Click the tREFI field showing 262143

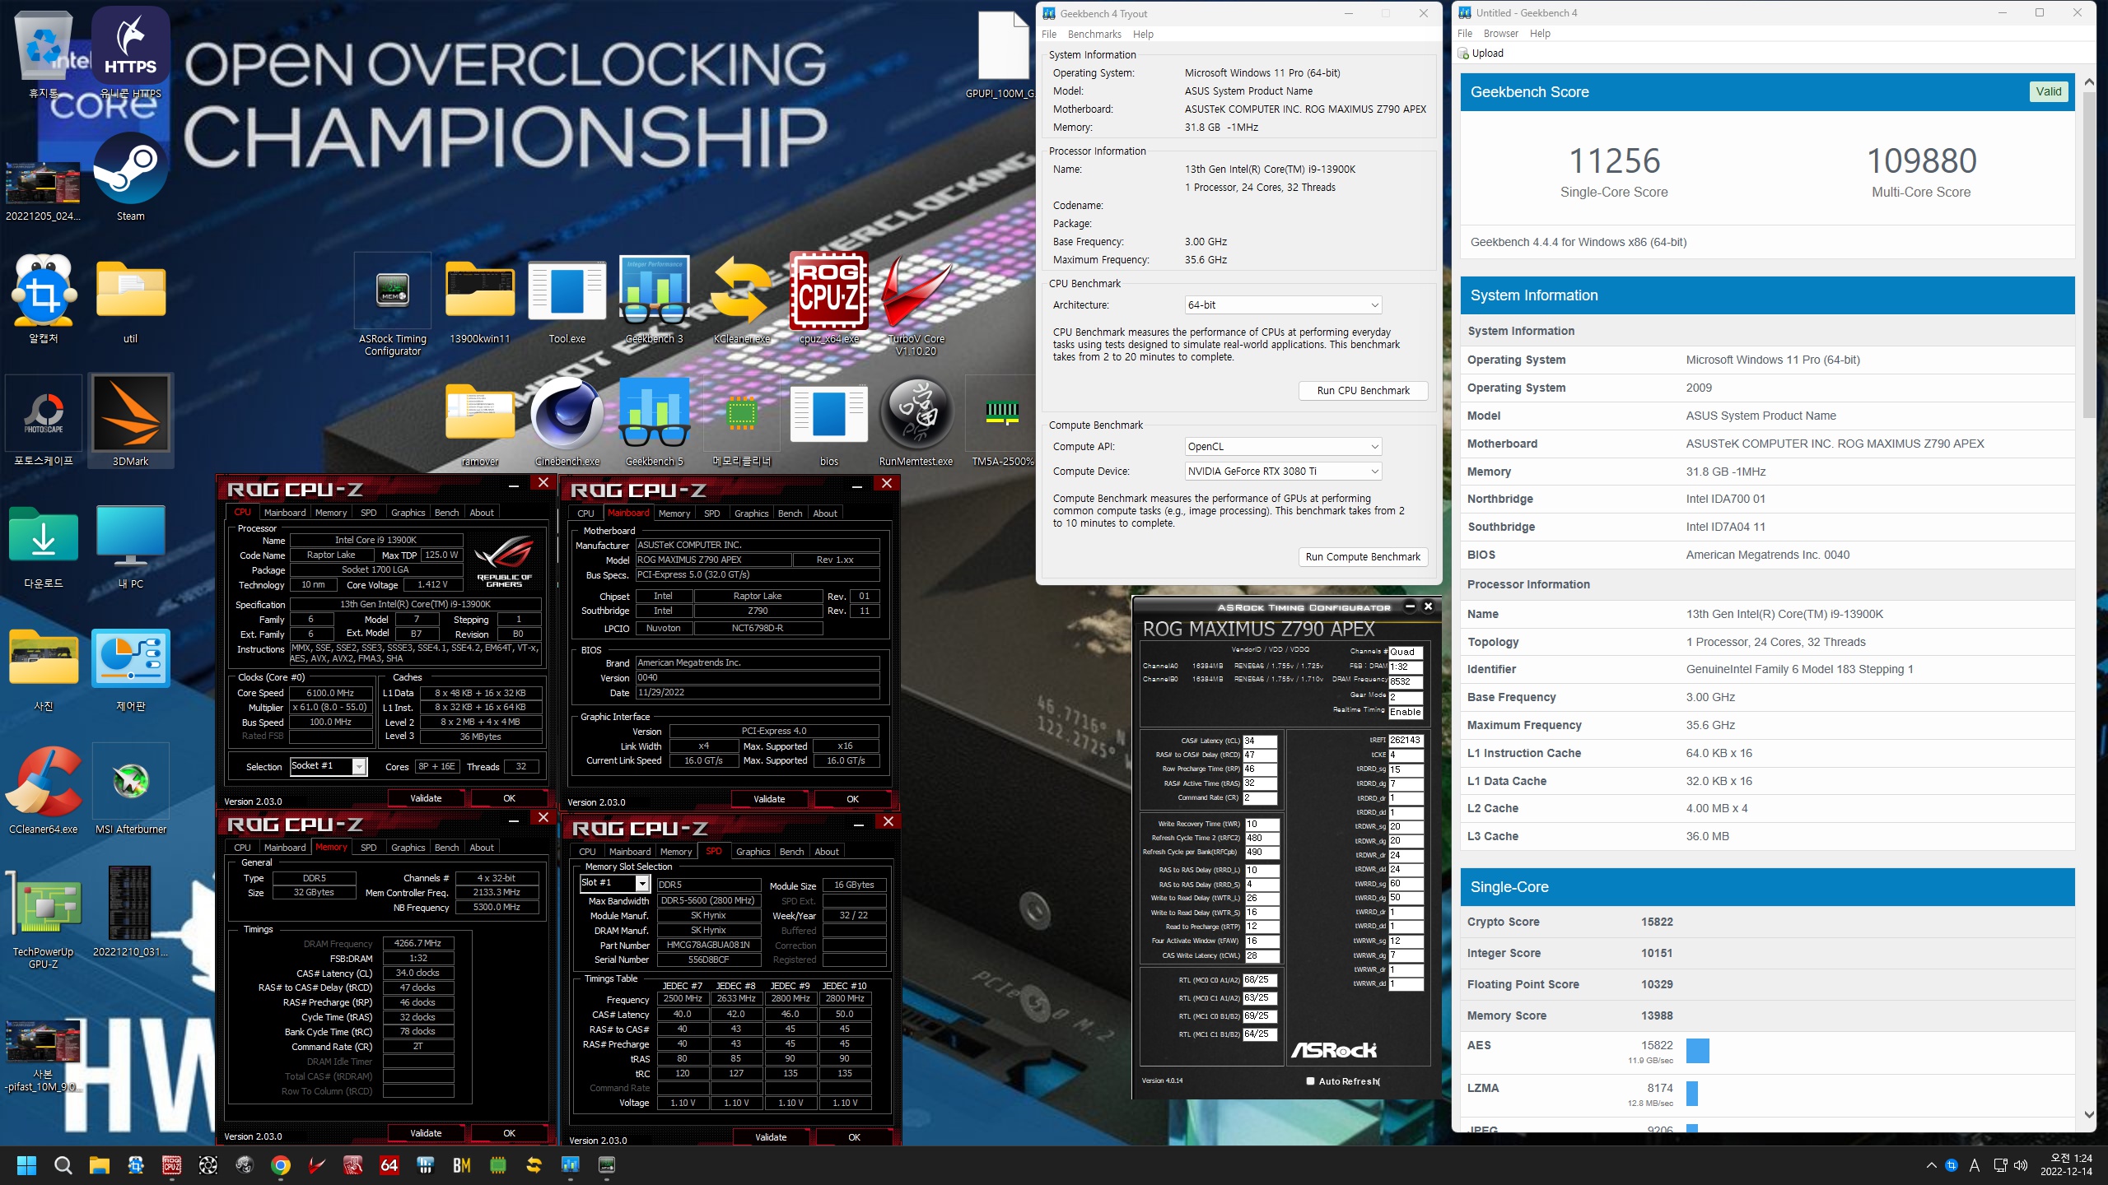pyautogui.click(x=1406, y=740)
